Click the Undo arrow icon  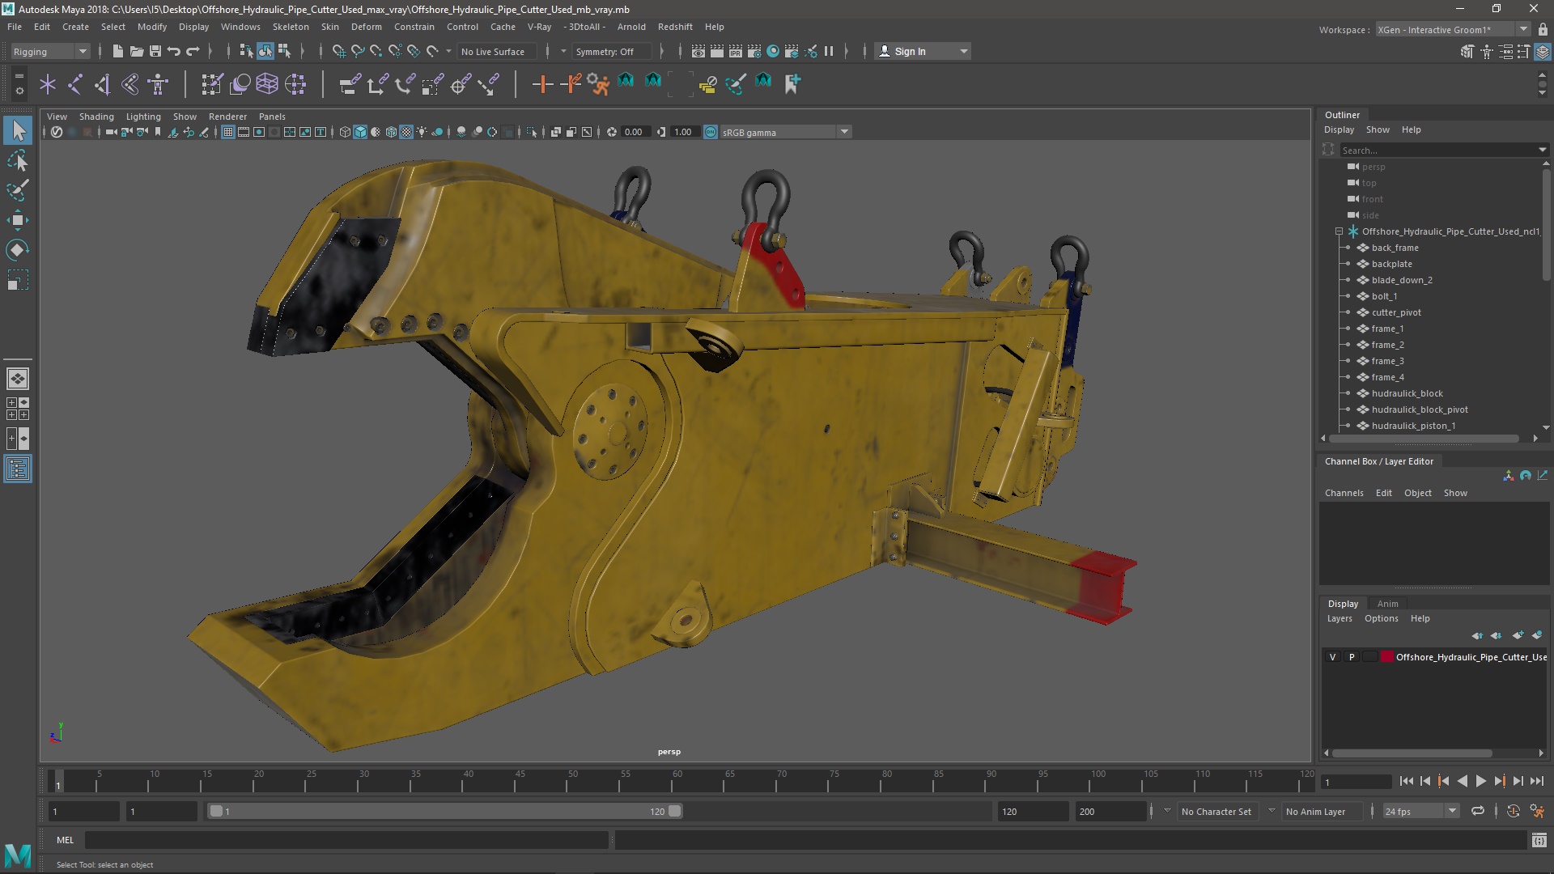pyautogui.click(x=174, y=51)
